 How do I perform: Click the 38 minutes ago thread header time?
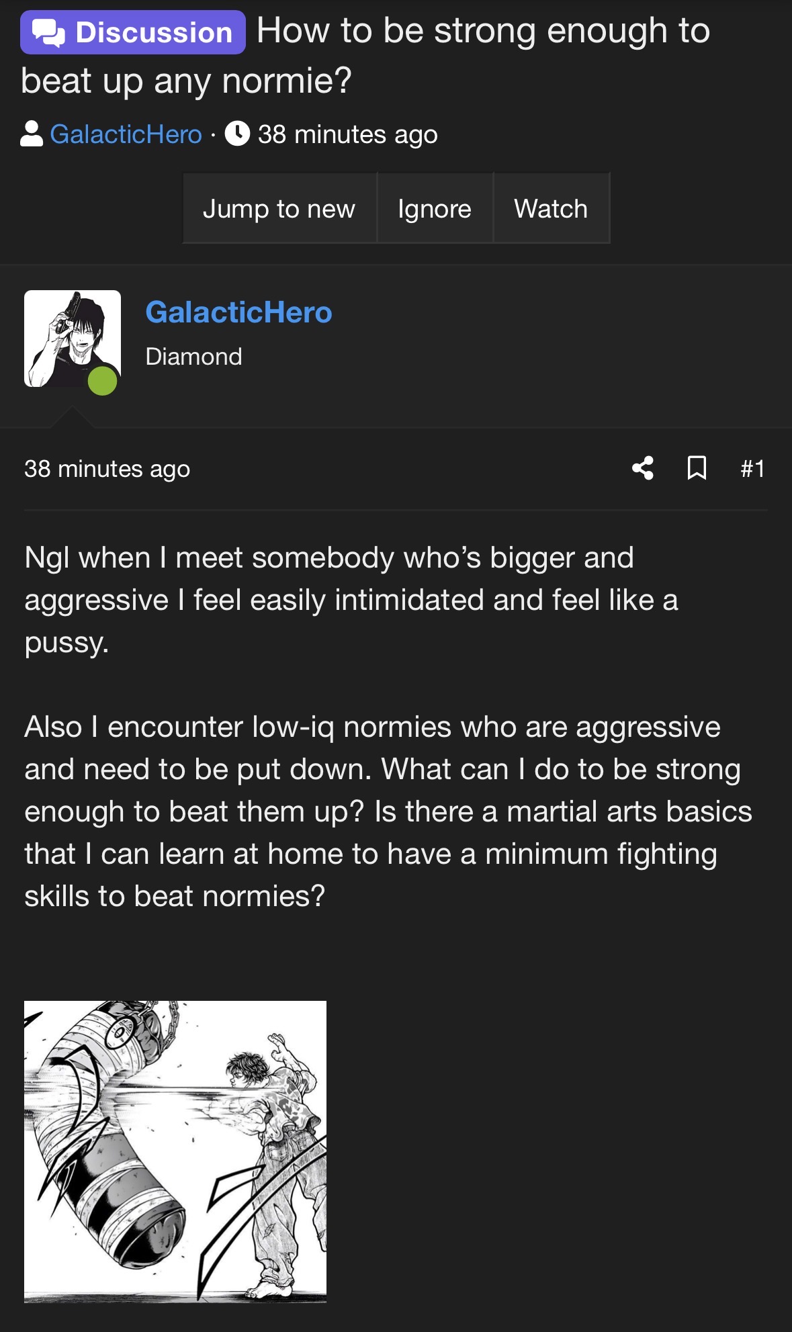(348, 134)
